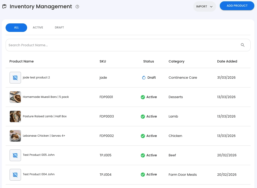
Task: Sort by the Date Added column header
Action: pyautogui.click(x=227, y=61)
